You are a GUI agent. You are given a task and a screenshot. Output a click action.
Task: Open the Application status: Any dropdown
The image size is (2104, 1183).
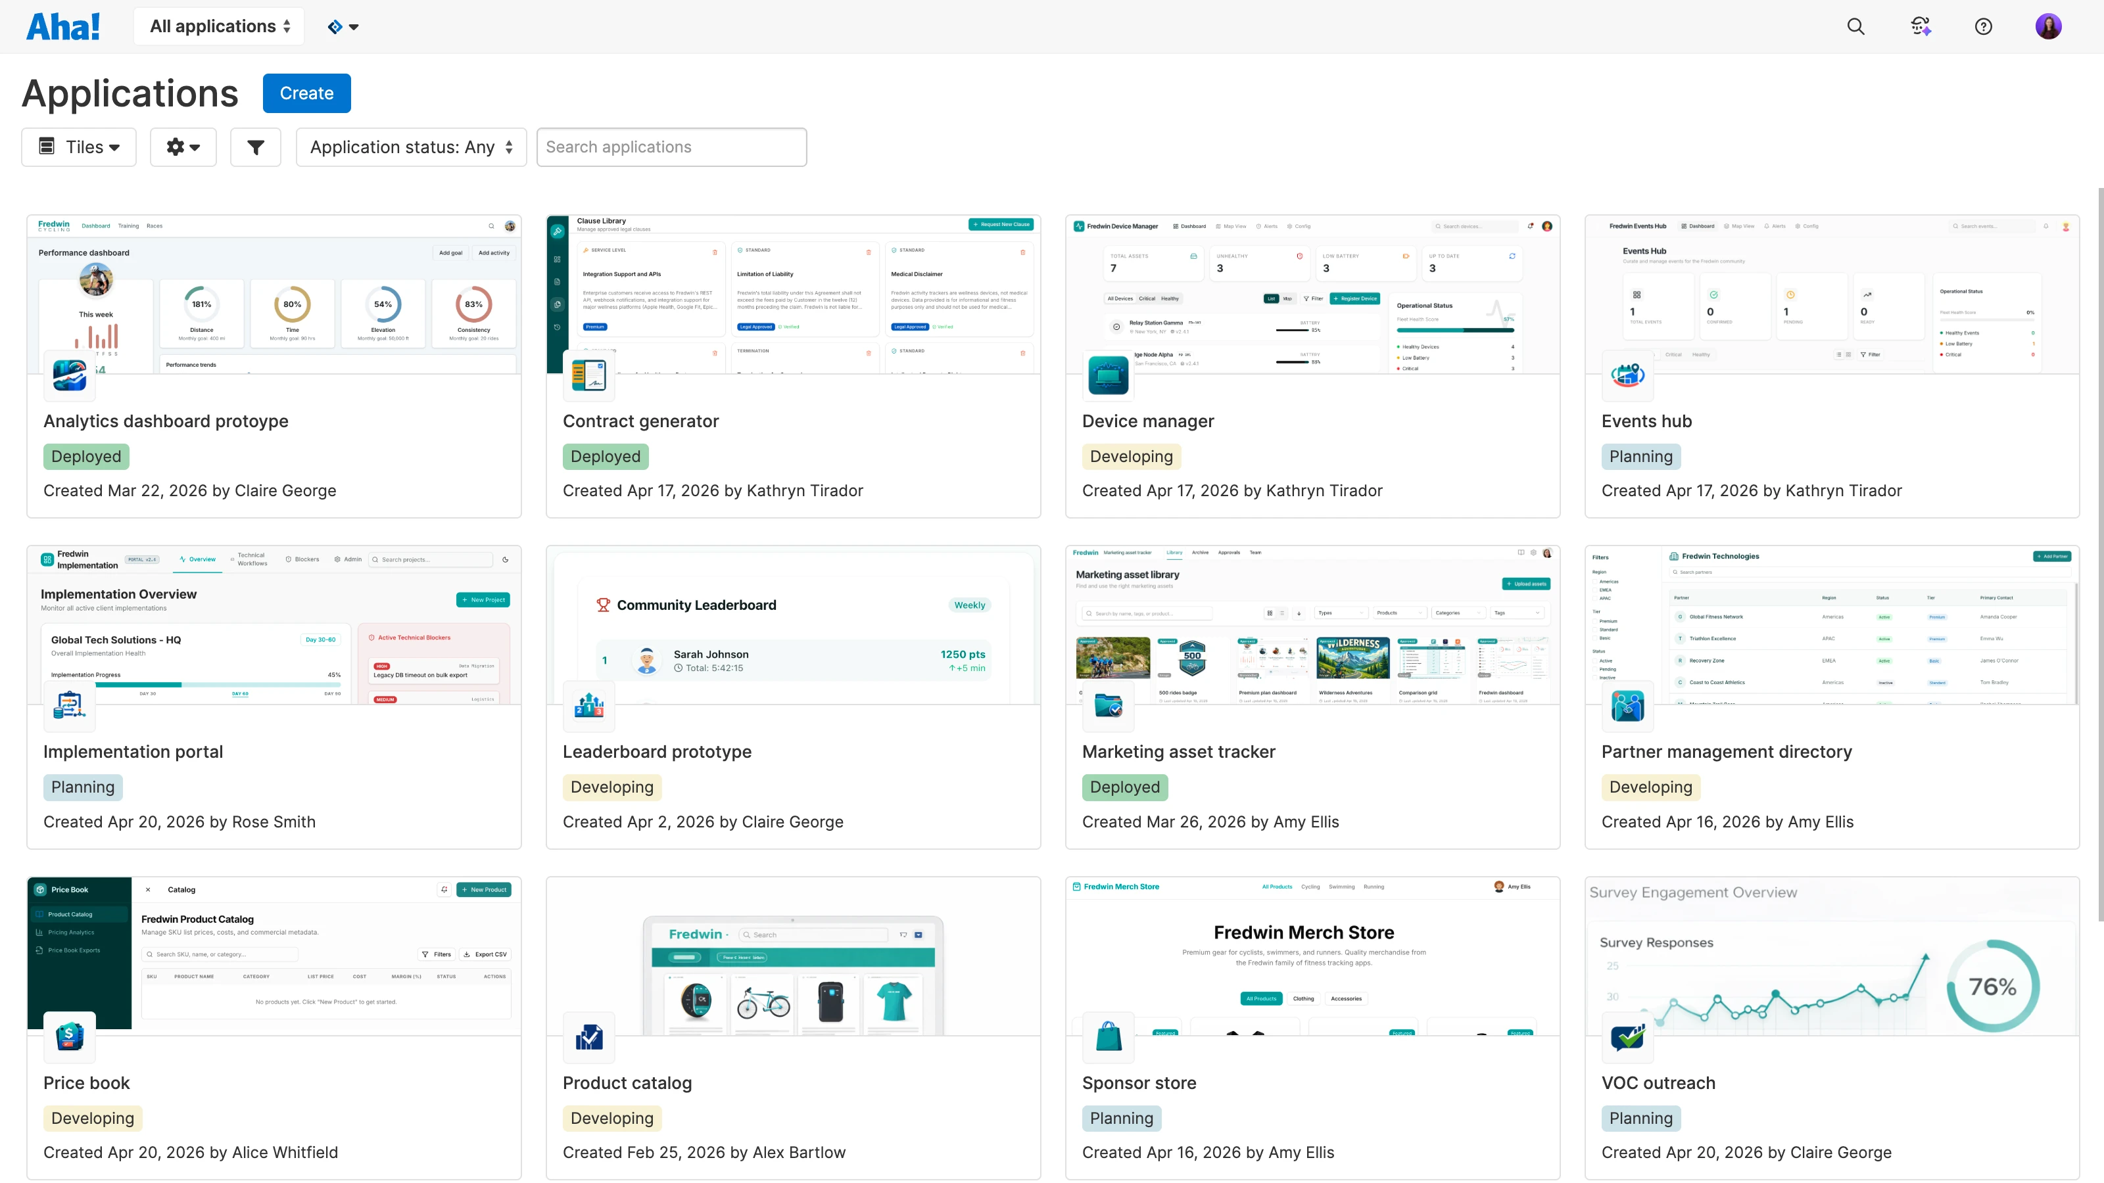411,147
